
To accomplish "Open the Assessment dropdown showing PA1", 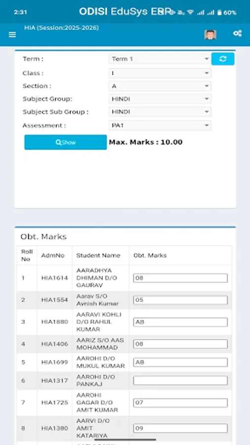I will [x=160, y=126].
